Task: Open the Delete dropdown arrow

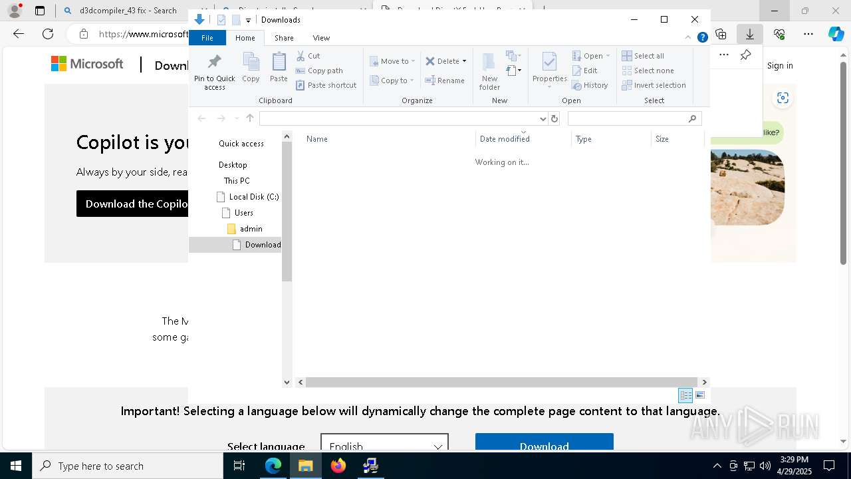Action: tap(464, 61)
